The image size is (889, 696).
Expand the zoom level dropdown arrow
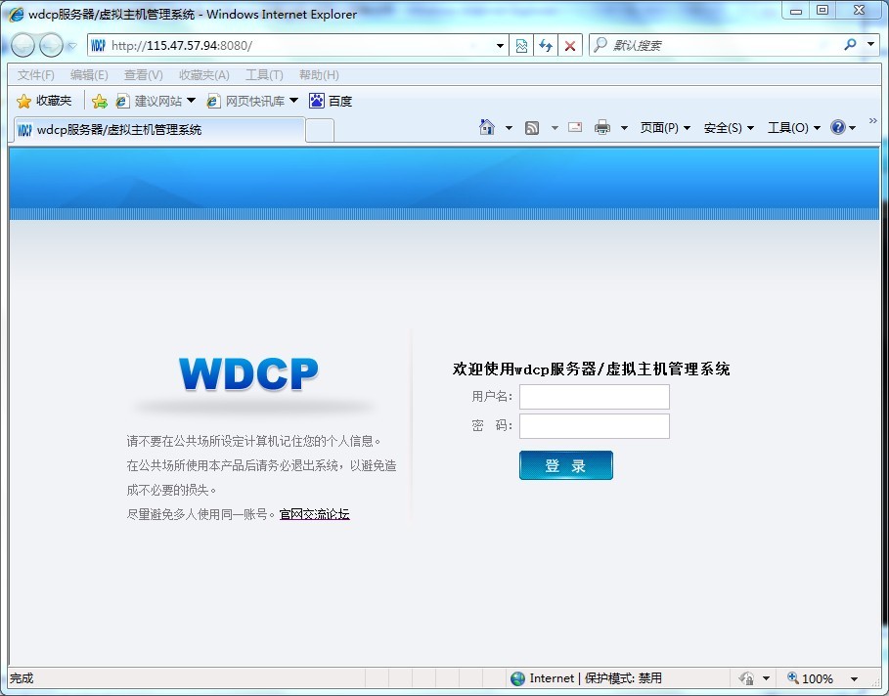point(854,679)
